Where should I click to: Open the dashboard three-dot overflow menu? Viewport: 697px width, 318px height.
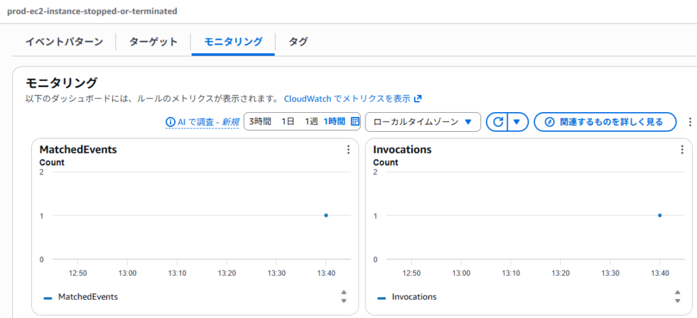click(690, 122)
